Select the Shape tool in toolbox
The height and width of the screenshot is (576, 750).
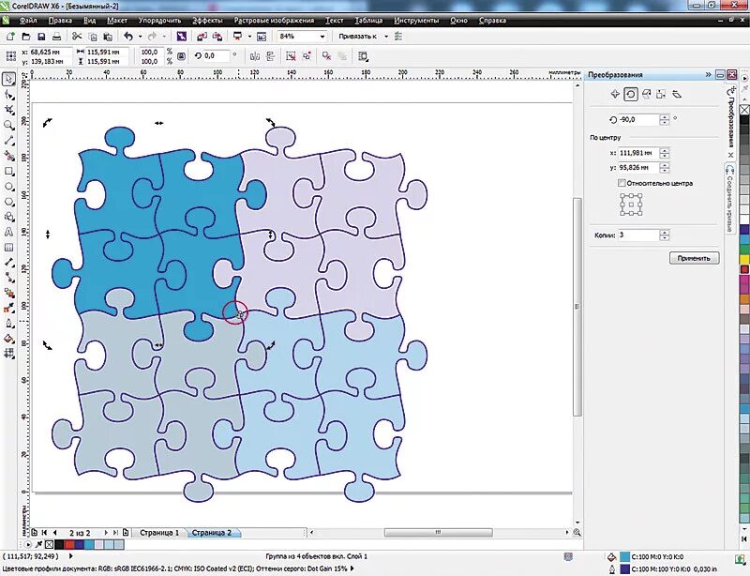click(x=8, y=95)
